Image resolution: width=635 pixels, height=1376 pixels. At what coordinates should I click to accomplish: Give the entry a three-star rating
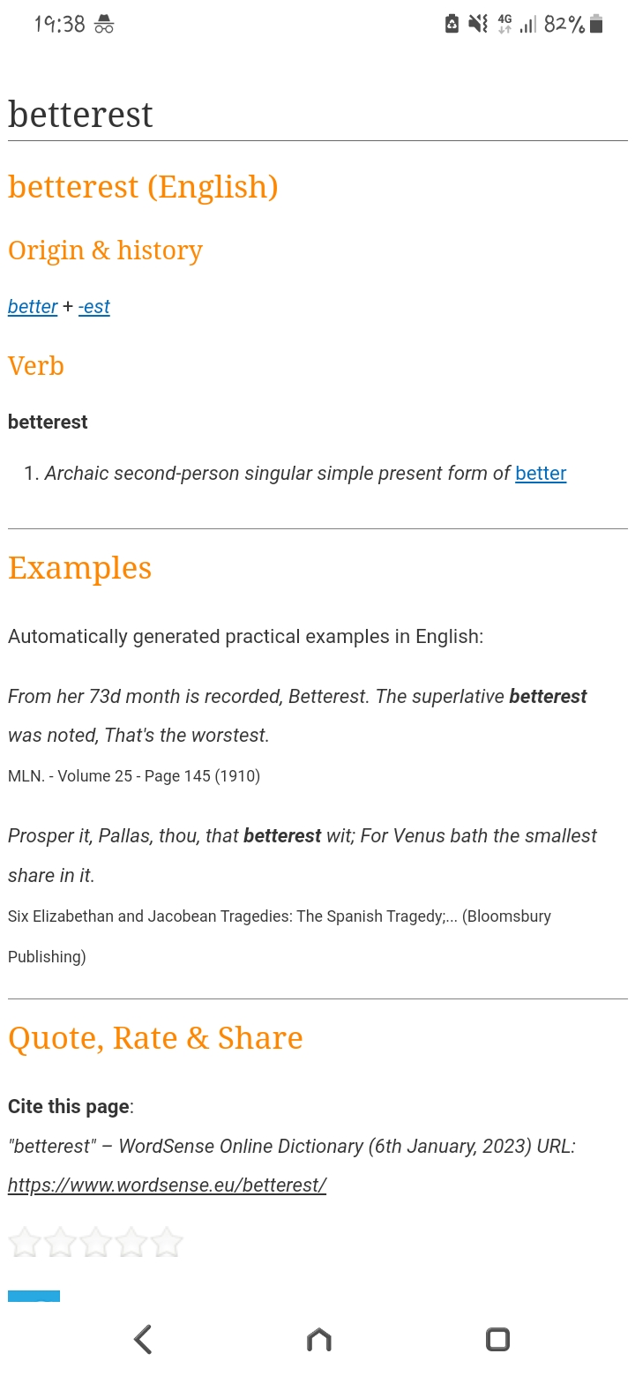tap(95, 1243)
